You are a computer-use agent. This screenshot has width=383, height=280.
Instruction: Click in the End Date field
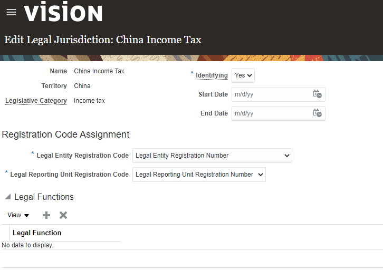[271, 113]
